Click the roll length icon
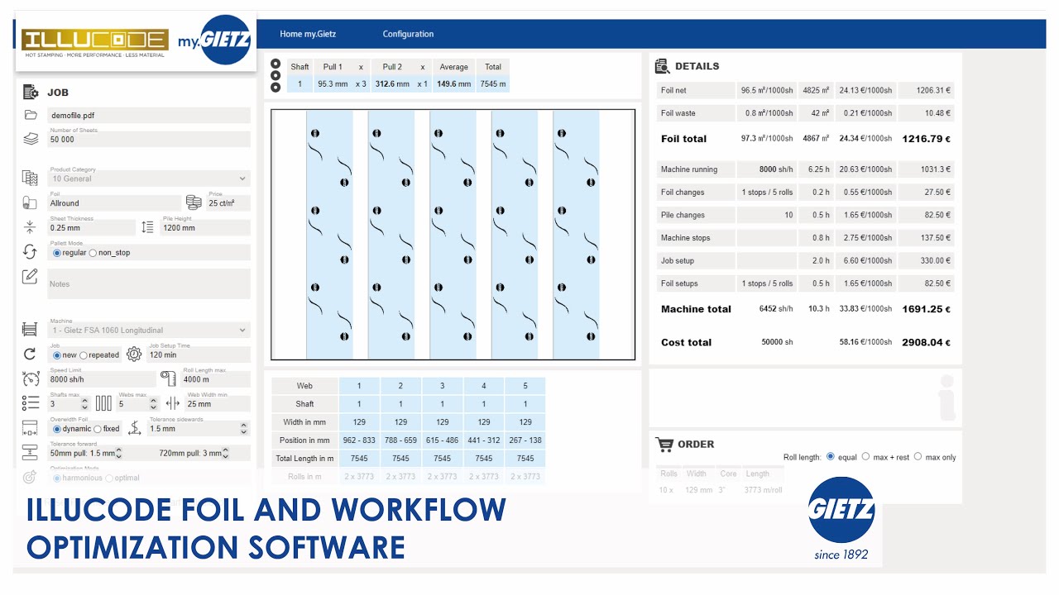Screen dimensions: 1059x595 click(168, 378)
